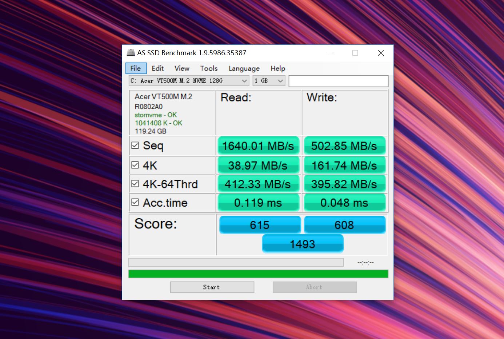Screen dimensions: 504x339
Task: Click the firmware version R0802A0
Action: [149, 107]
